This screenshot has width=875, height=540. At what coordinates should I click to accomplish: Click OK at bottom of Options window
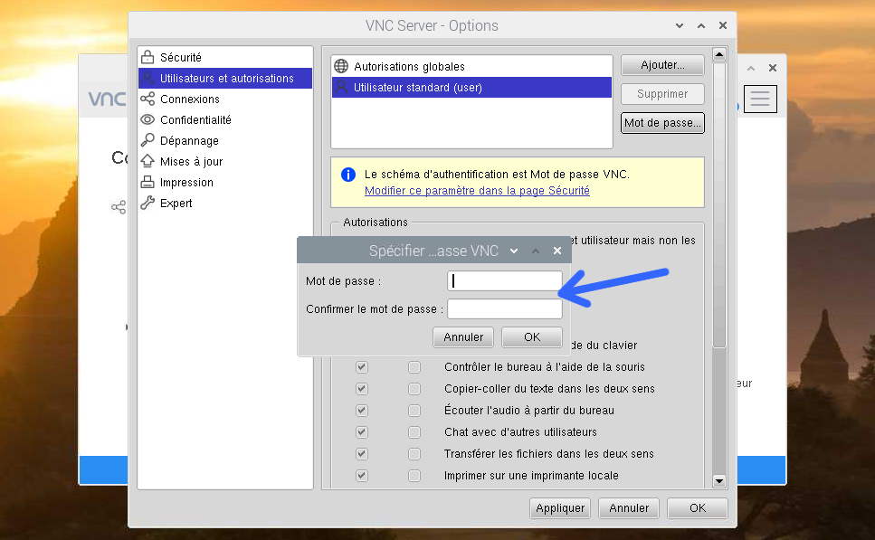(x=698, y=508)
